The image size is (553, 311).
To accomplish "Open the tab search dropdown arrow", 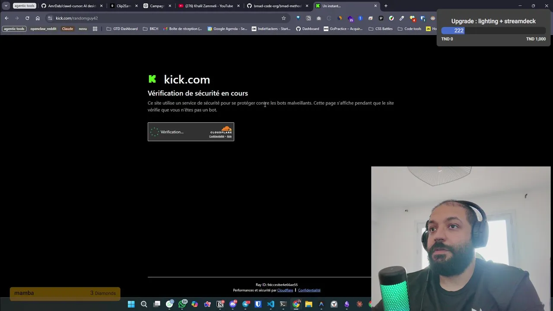I will (x=6, y=6).
